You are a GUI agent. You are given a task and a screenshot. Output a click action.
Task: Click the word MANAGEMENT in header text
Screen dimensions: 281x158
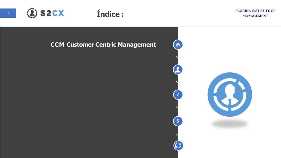[255, 16]
